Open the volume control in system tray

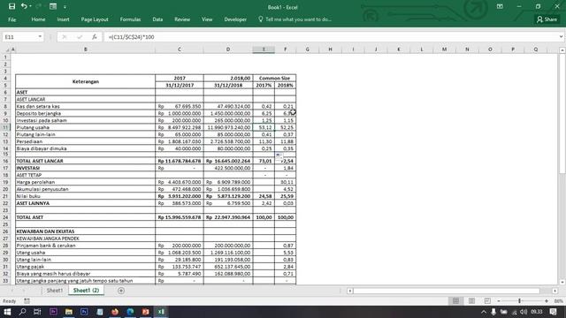coord(524,312)
